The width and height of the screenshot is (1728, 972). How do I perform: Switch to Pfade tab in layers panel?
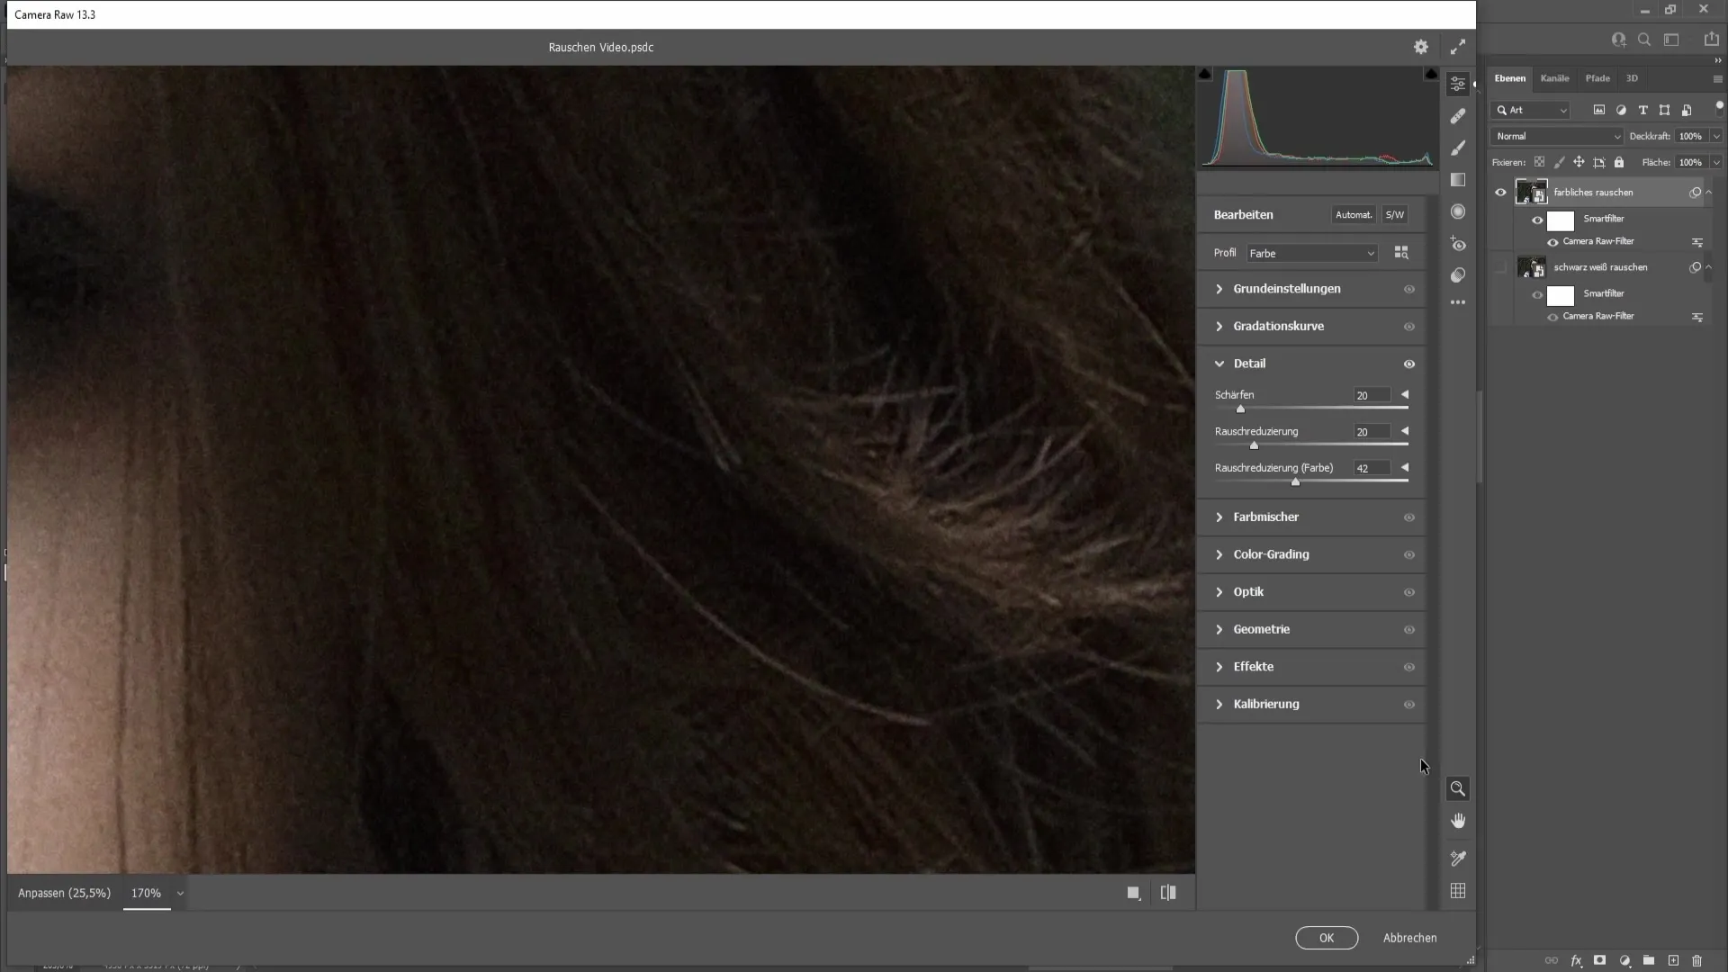tap(1597, 77)
